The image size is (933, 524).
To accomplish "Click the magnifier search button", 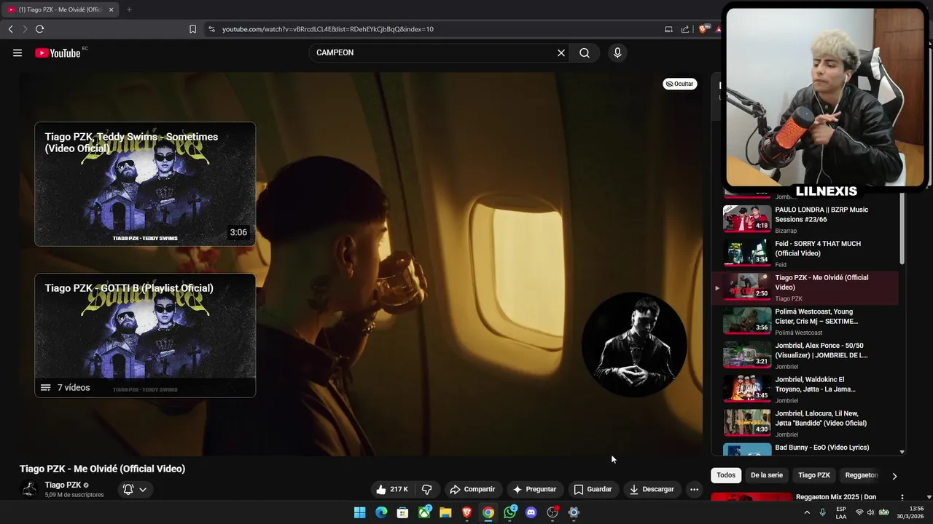I will (585, 52).
